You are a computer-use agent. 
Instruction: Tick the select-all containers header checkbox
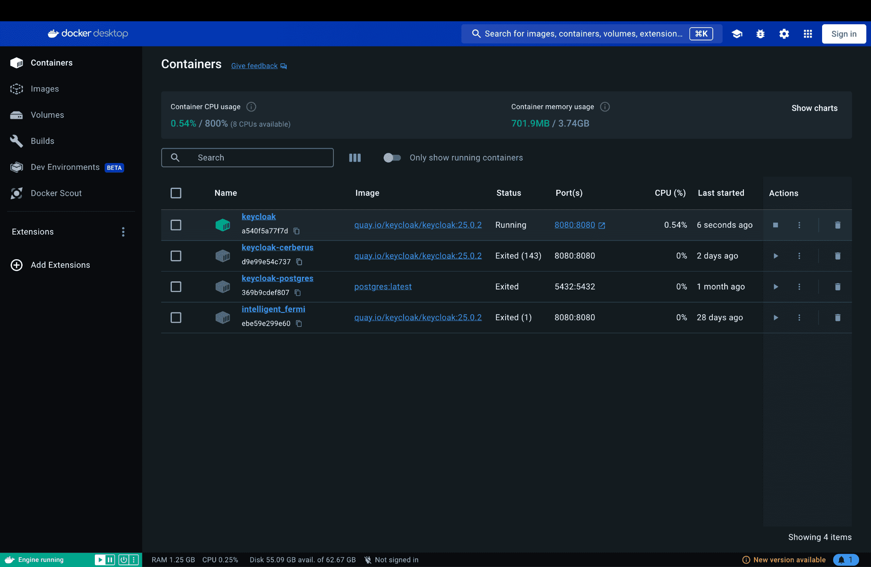point(176,193)
